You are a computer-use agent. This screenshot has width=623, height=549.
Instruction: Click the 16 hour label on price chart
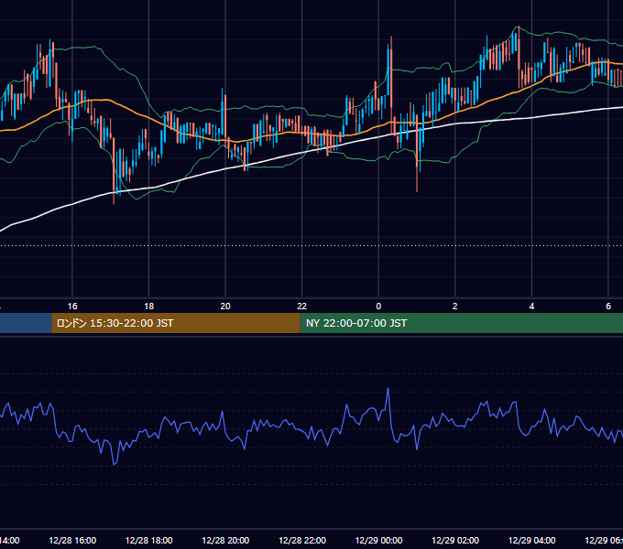(x=72, y=307)
